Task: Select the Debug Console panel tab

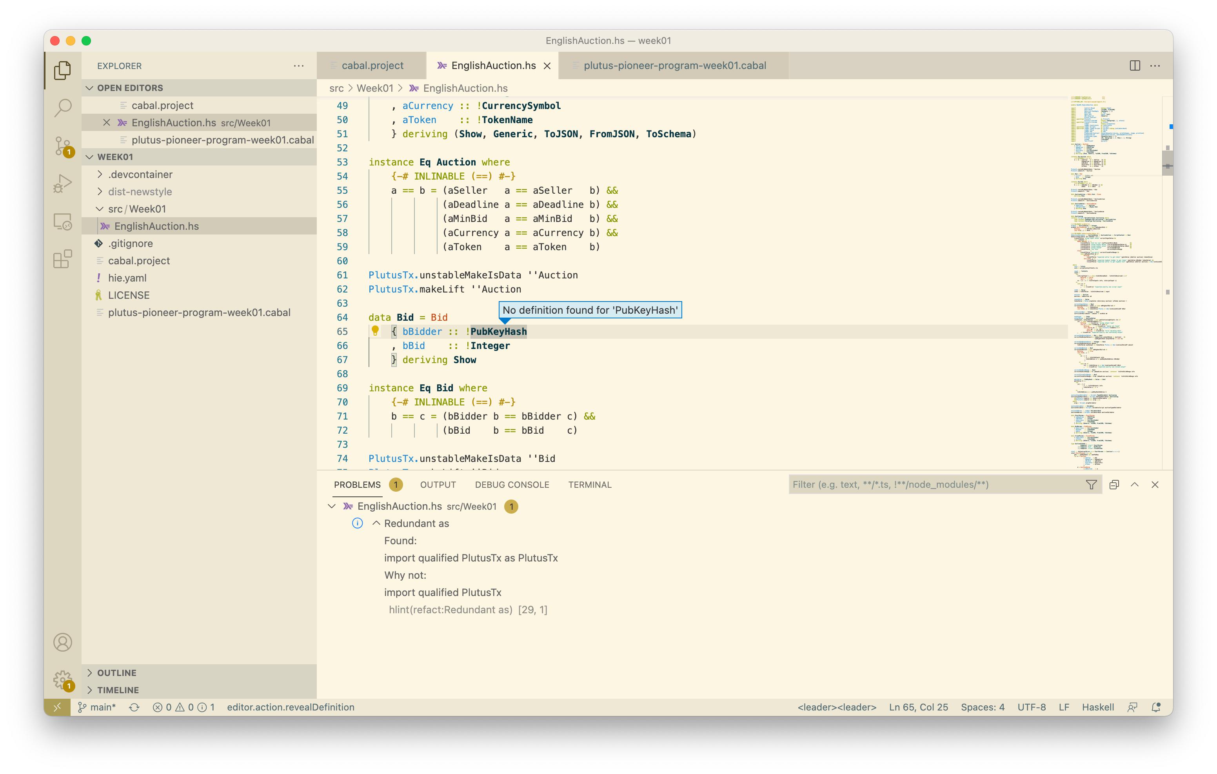Action: point(512,484)
